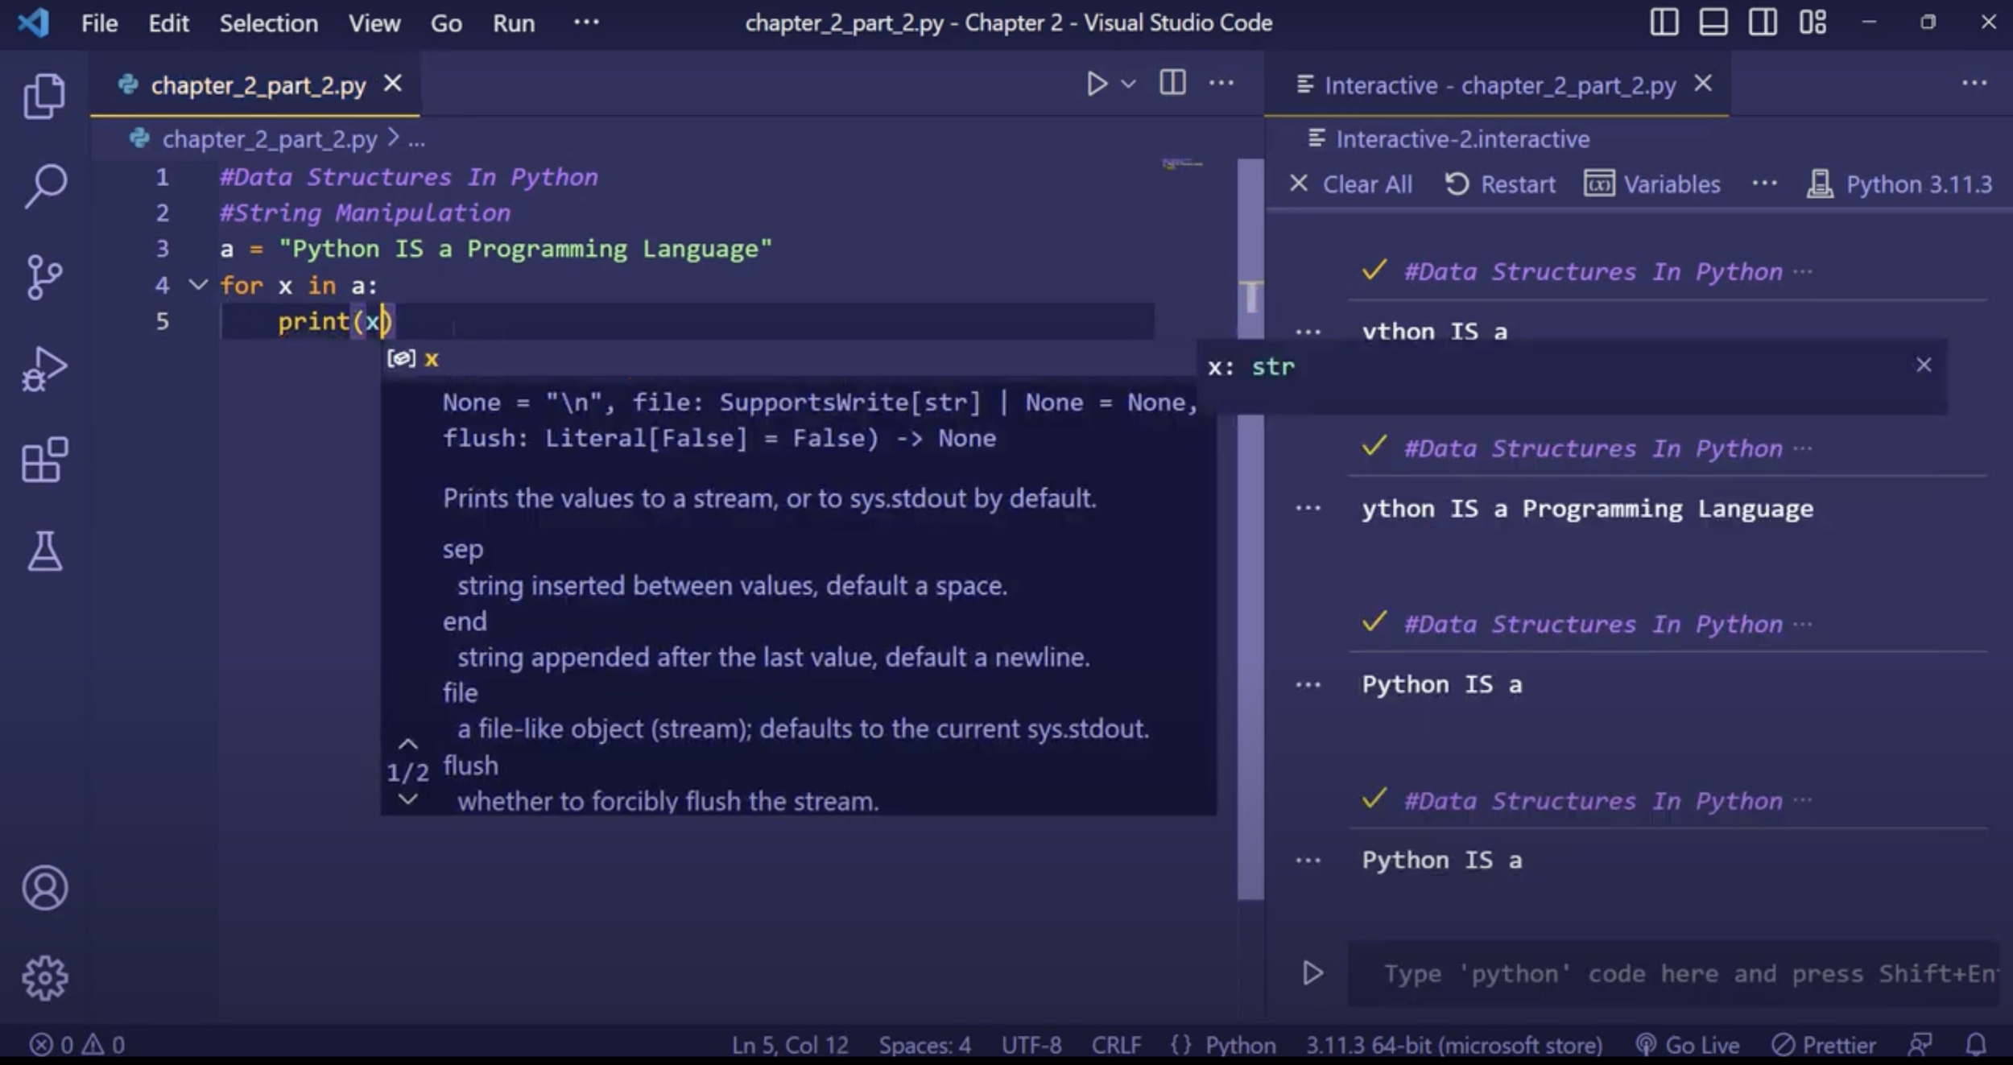Screen dimensions: 2013x1065
Task: Open Run and Debug view icon
Action: click(44, 369)
